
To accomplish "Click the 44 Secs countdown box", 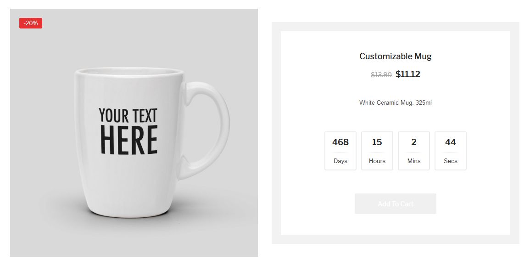I will pyautogui.click(x=450, y=151).
